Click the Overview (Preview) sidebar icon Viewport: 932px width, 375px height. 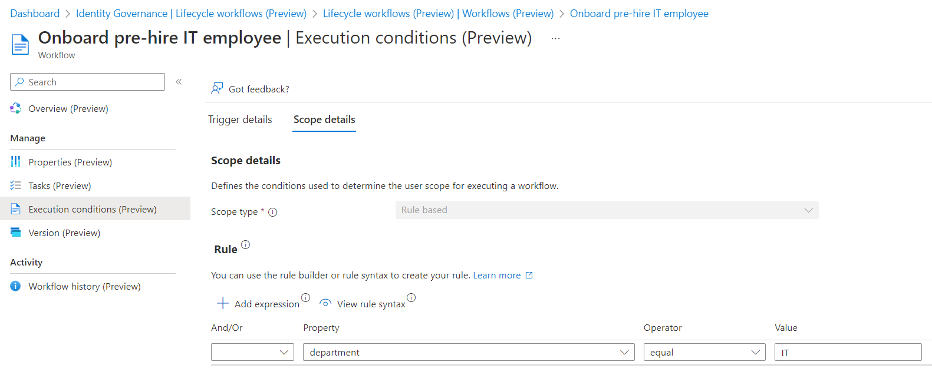pyautogui.click(x=16, y=108)
